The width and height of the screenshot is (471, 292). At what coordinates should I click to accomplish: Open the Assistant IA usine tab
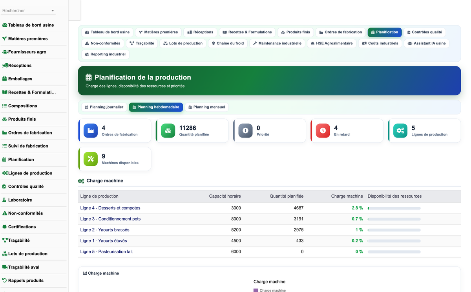pyautogui.click(x=427, y=43)
